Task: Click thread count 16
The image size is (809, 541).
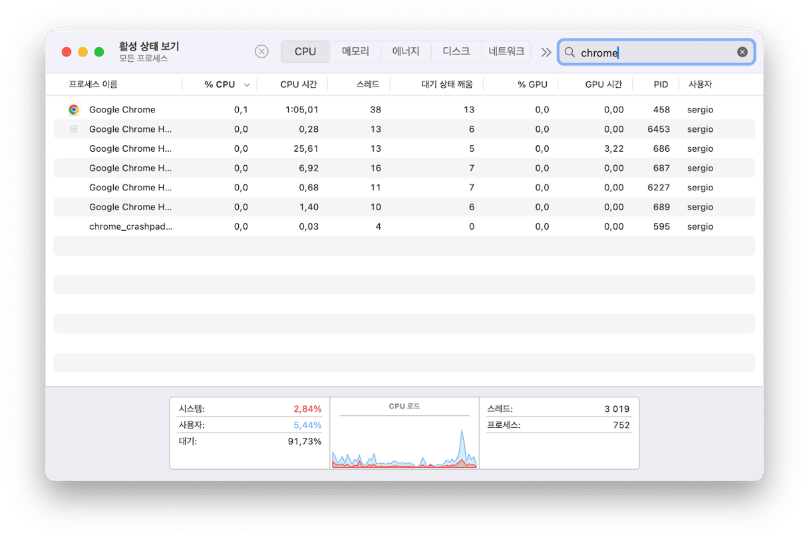Action: [x=375, y=168]
